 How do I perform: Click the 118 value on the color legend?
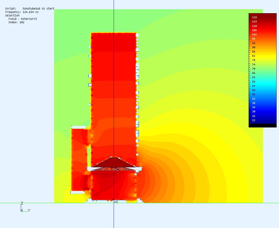(254, 17)
